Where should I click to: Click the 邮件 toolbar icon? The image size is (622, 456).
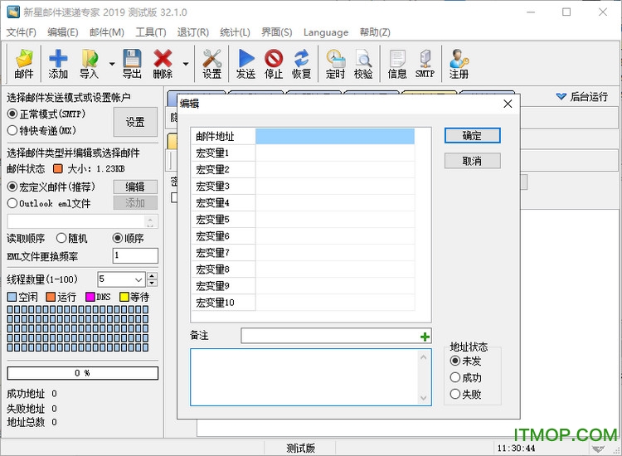[24, 63]
